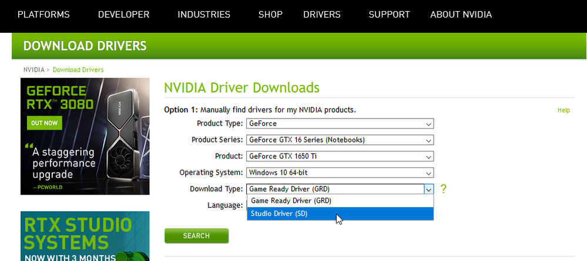Open the INDUSTRIES menu
The image size is (587, 261).
204,15
